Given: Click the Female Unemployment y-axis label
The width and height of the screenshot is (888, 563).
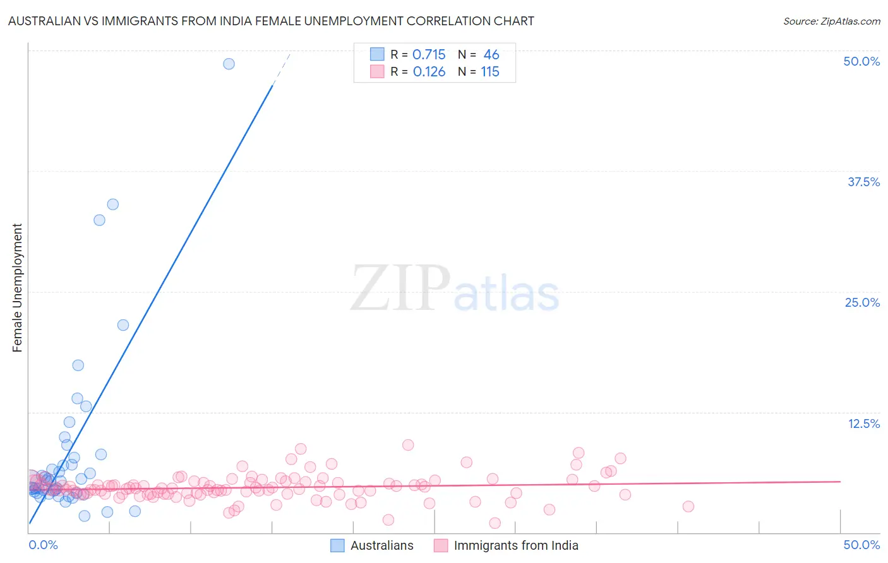Looking at the screenshot, I should pos(17,288).
